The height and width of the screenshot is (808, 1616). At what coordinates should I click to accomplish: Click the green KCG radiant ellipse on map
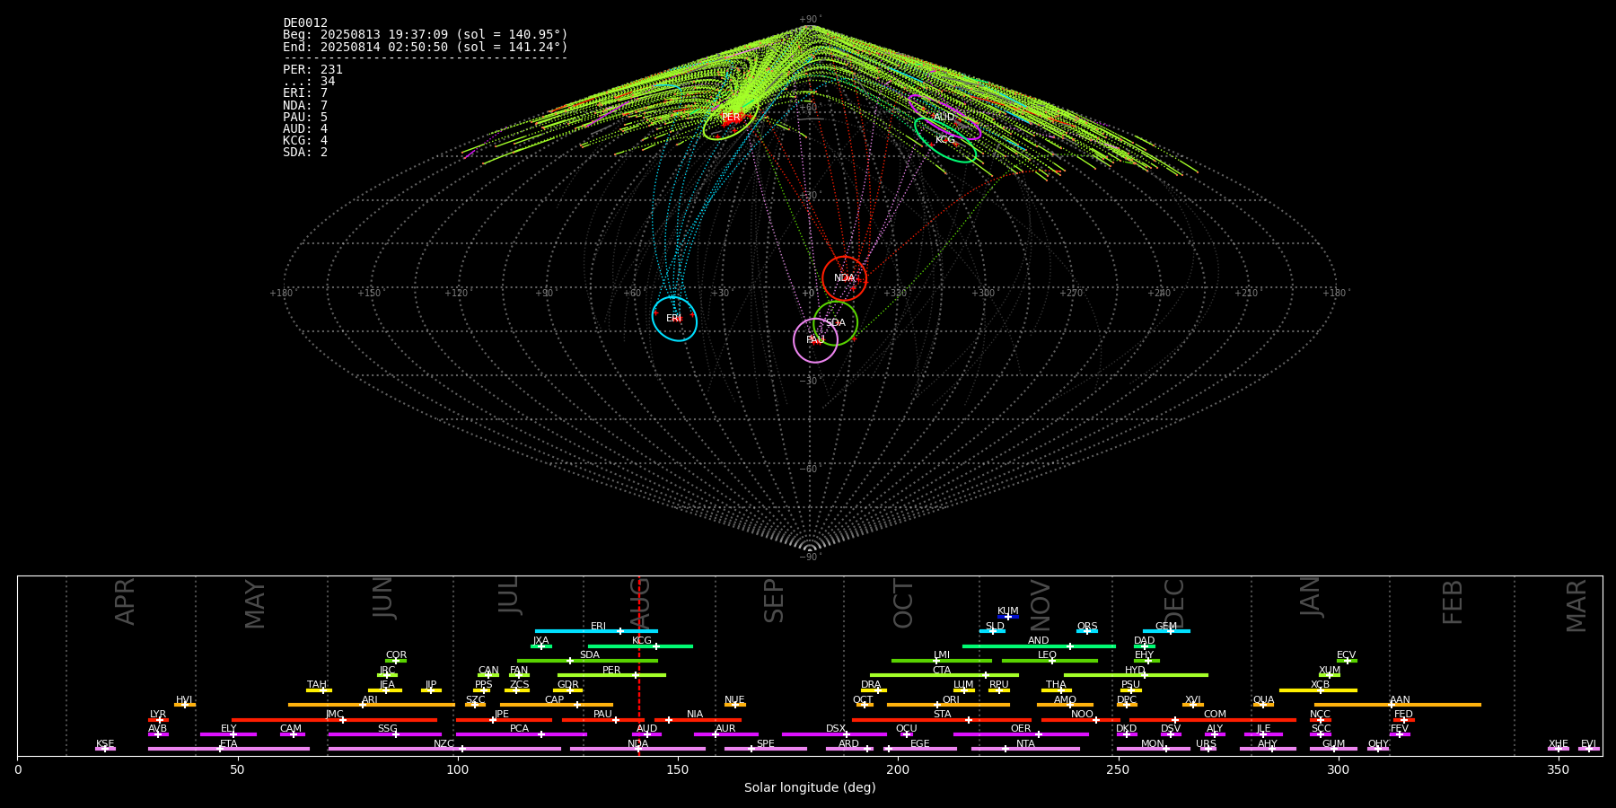[945, 140]
